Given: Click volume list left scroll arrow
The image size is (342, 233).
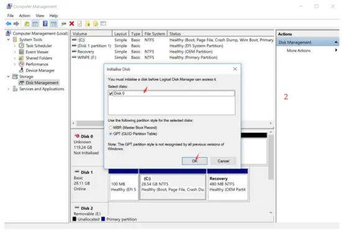Looking at the screenshot, I should point(73,123).
